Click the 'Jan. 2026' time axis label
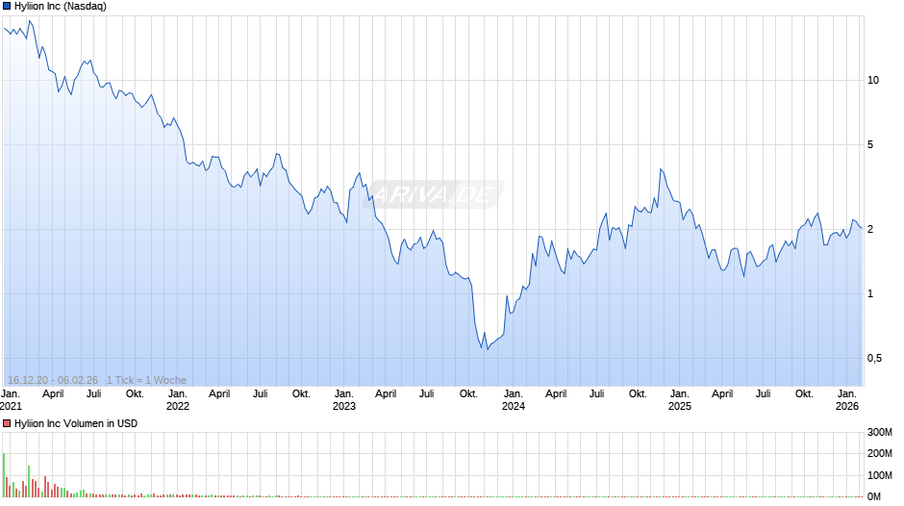904x506 pixels. [847, 400]
